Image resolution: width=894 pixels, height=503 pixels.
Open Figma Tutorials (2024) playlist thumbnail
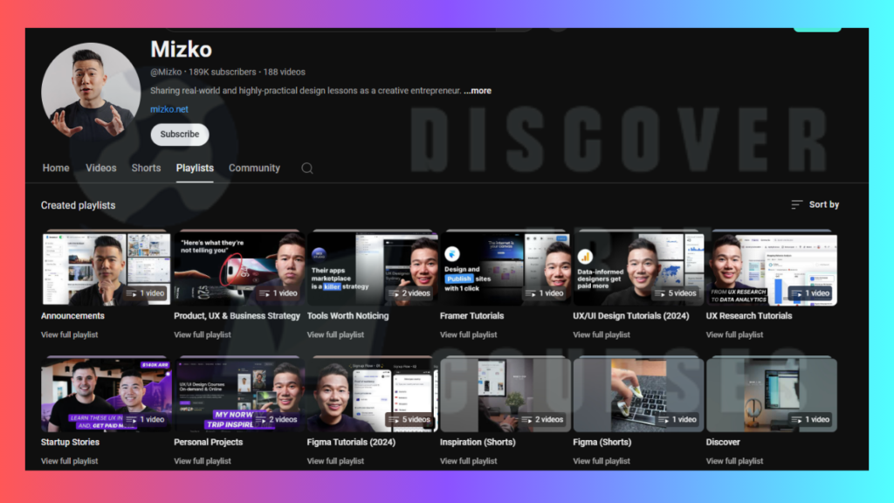372,394
